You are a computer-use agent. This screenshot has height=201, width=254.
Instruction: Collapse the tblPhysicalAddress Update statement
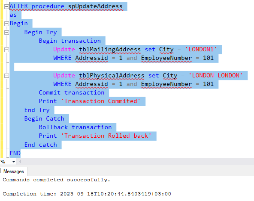coord(6,76)
